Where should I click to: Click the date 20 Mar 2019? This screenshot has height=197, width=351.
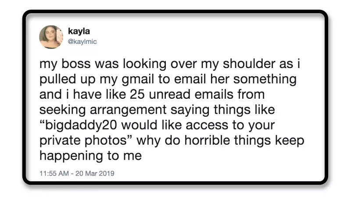coord(94,173)
